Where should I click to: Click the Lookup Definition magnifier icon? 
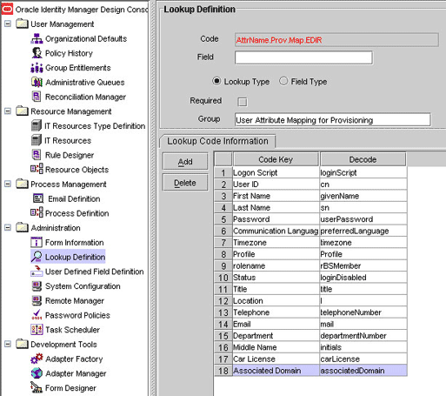coord(37,257)
